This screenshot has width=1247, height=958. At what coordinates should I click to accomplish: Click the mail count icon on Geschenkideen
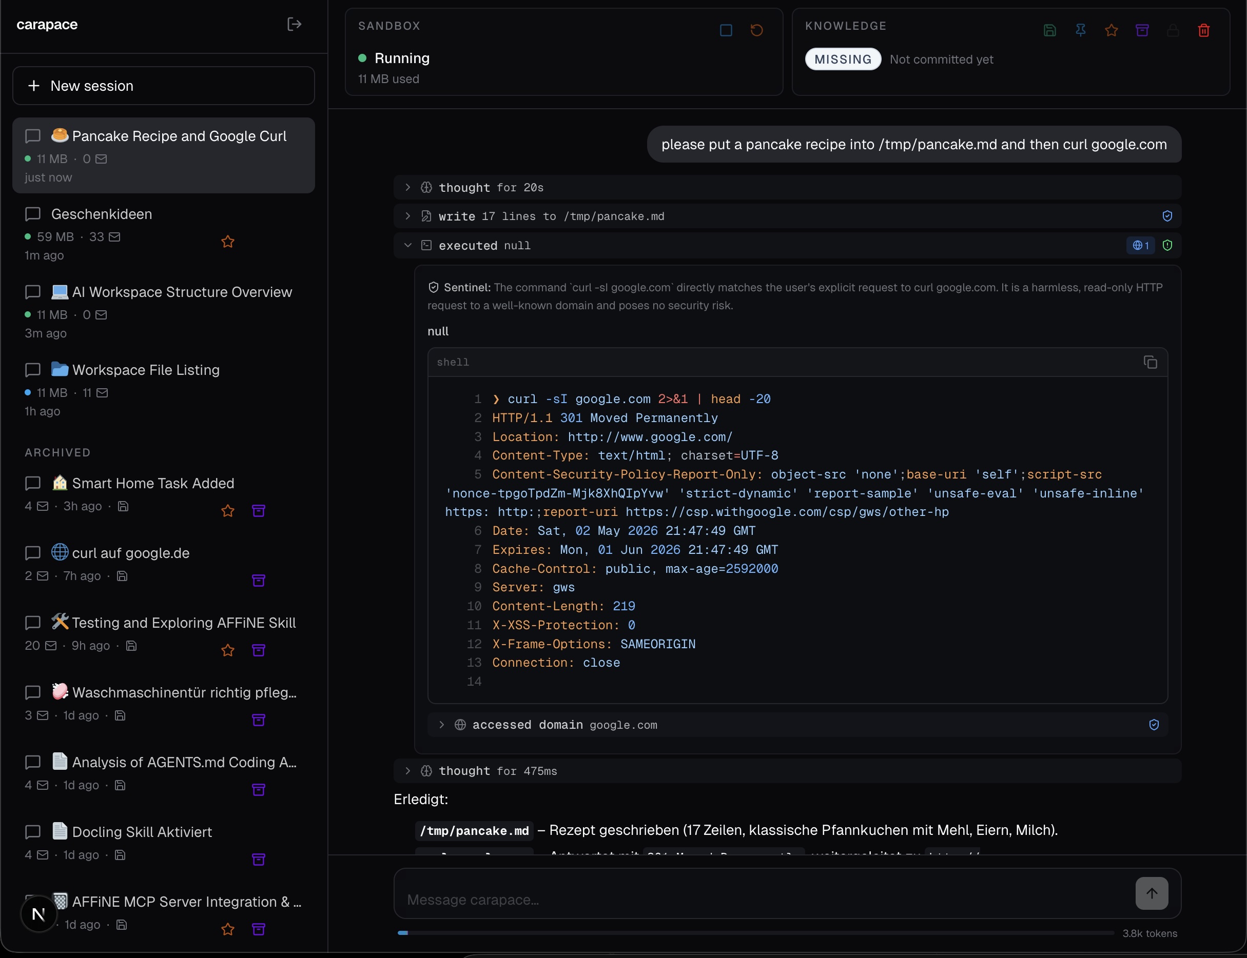(114, 236)
